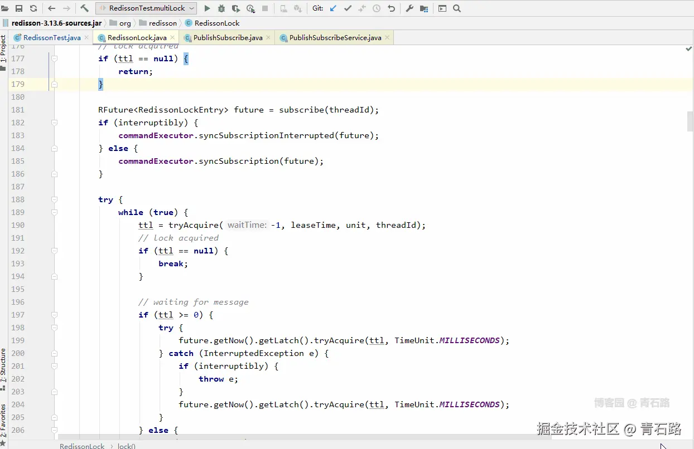The height and width of the screenshot is (449, 694).
Task: Collapse the while loop at line 189
Action: [x=55, y=212]
